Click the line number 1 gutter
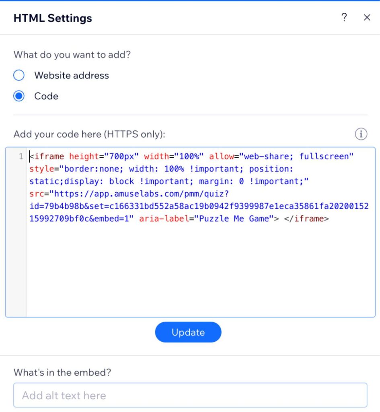This screenshot has width=380, height=412. click(21, 157)
